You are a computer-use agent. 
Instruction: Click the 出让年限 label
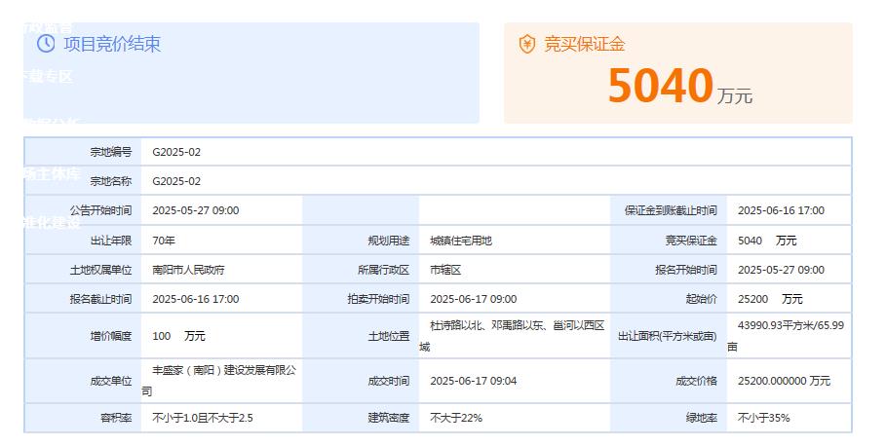[x=111, y=241]
